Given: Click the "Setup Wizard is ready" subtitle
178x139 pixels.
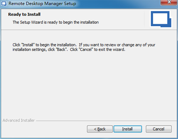Looking at the screenshot, I should (55, 22).
